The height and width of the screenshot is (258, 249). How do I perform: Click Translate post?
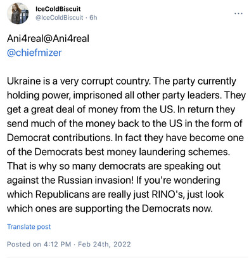29,227
